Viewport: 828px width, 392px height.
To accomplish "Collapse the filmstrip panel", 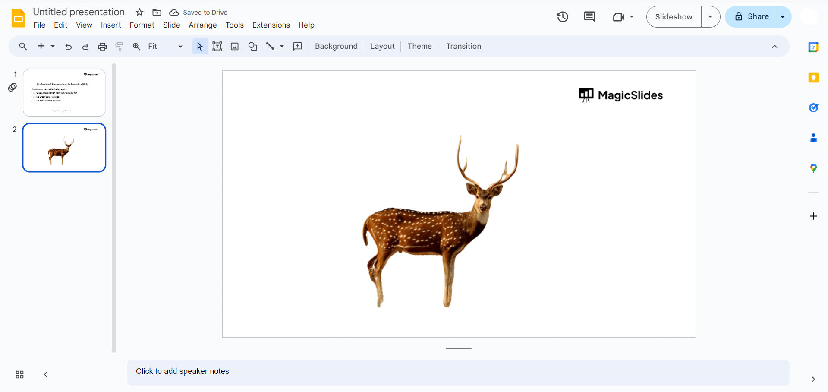I will point(46,374).
